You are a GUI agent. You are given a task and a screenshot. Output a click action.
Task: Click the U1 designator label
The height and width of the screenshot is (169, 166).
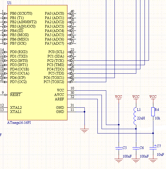point(9,3)
